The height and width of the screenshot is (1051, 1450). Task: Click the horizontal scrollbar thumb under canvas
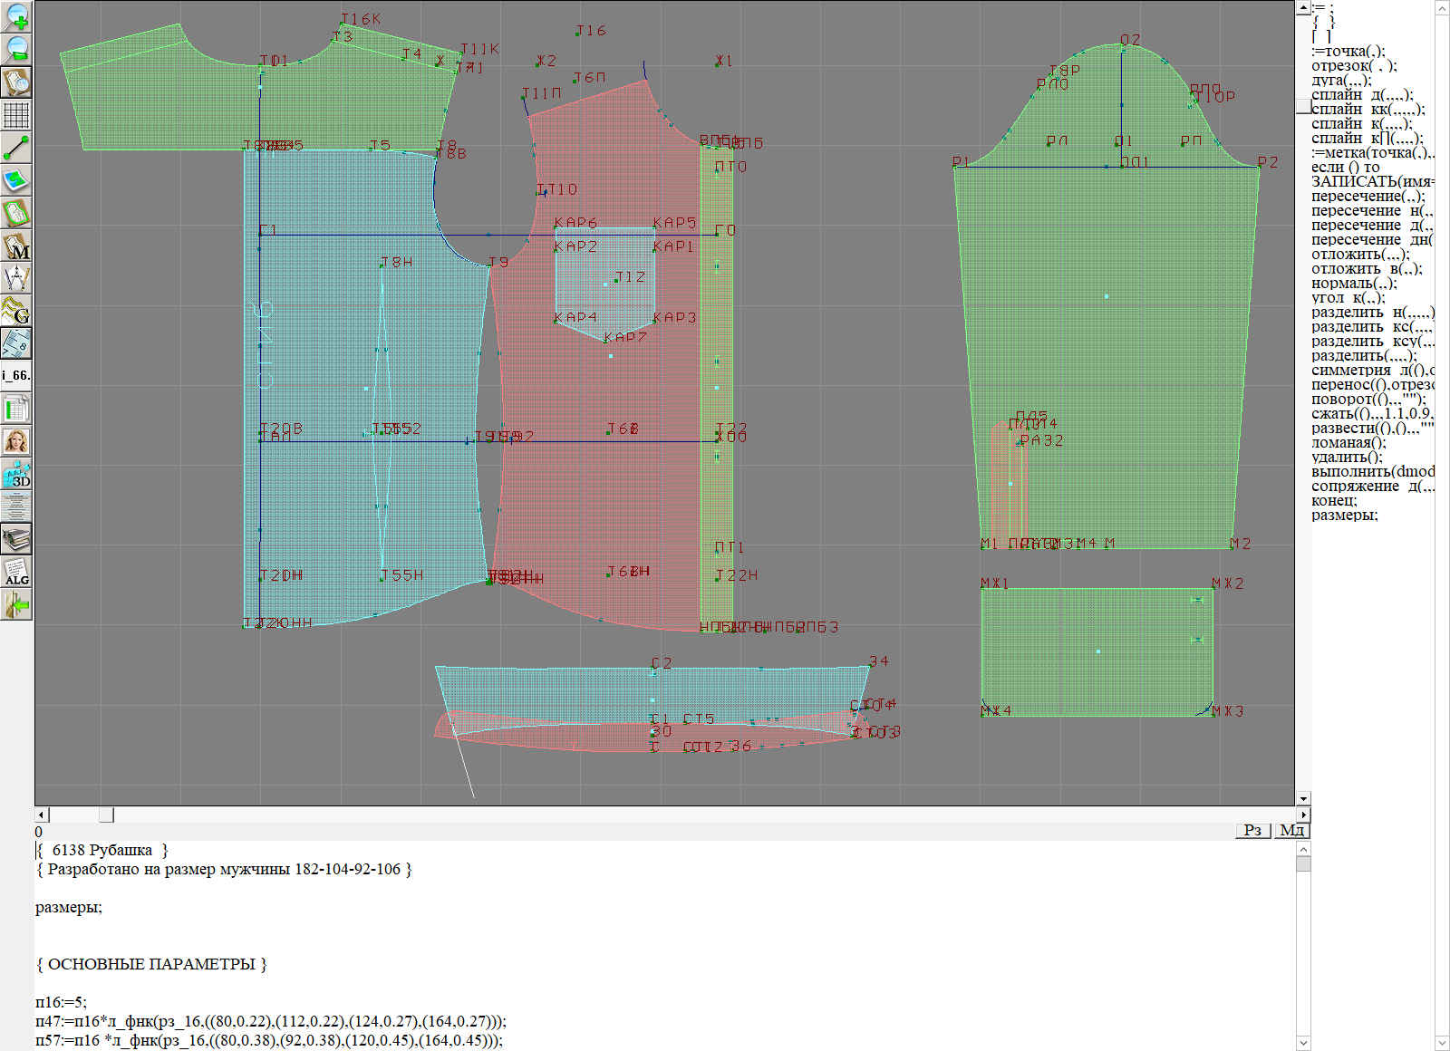(106, 815)
